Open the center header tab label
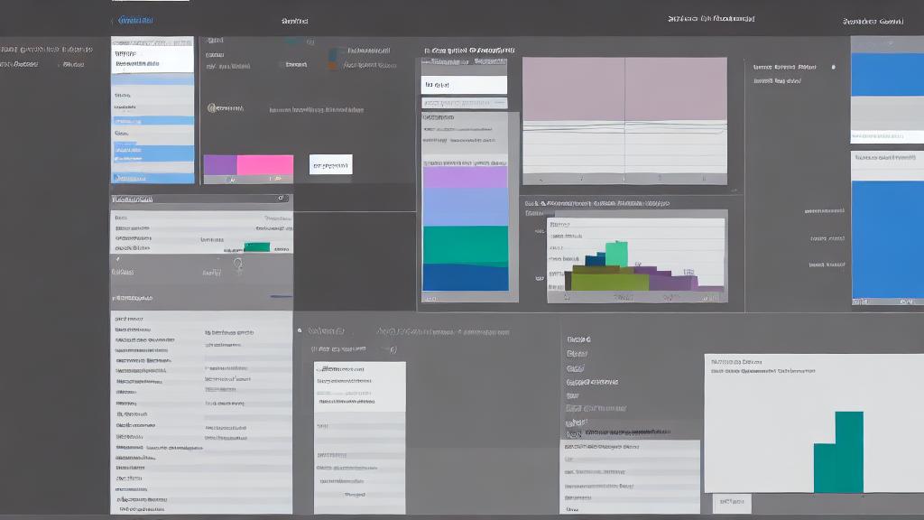Image resolution: width=924 pixels, height=520 pixels. point(294,20)
